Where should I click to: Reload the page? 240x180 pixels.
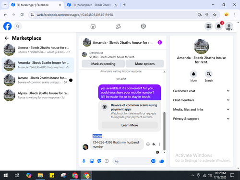pyautogui.click(x=22, y=15)
